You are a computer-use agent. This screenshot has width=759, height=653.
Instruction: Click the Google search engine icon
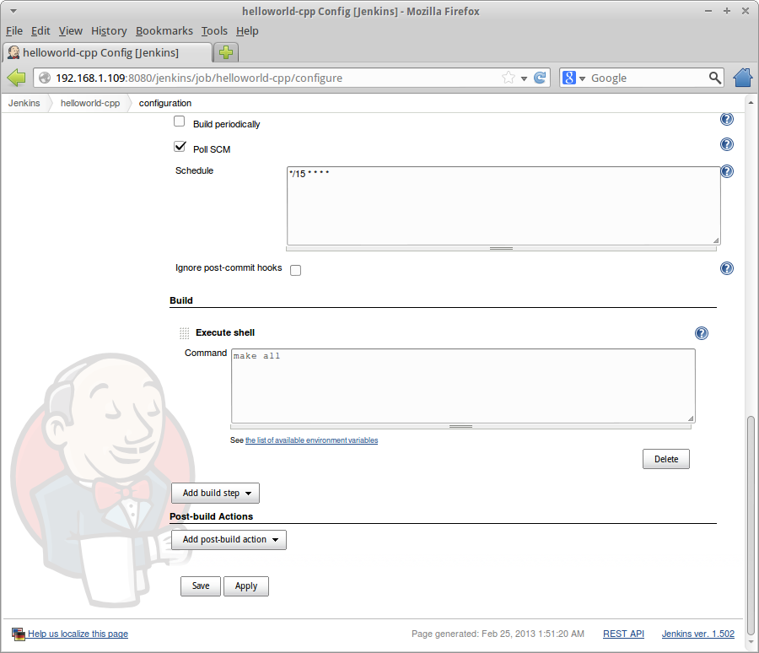tap(569, 78)
